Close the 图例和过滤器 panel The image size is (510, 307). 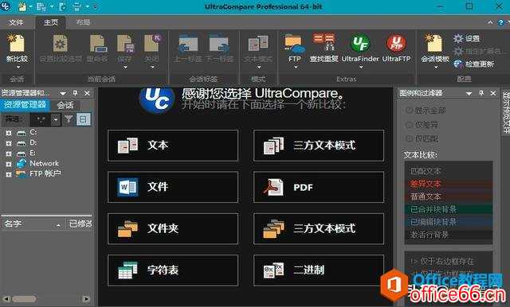pos(493,93)
